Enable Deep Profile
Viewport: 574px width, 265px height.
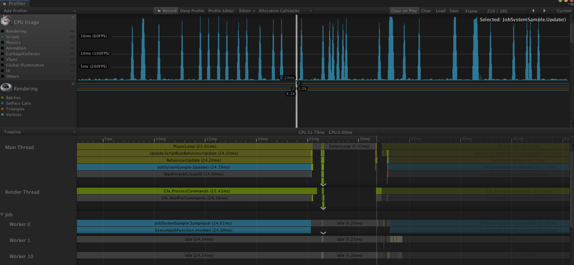coord(192,11)
